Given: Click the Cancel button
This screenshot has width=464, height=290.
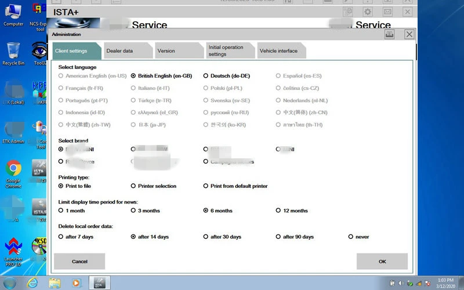Looking at the screenshot, I should coord(79,262).
